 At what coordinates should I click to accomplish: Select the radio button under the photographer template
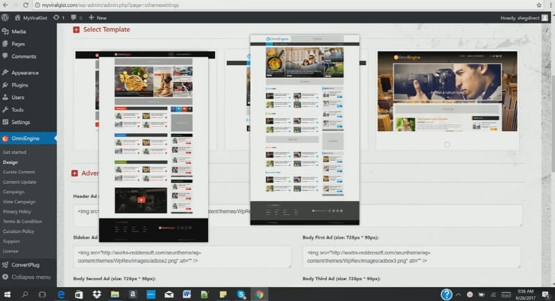coord(447,144)
